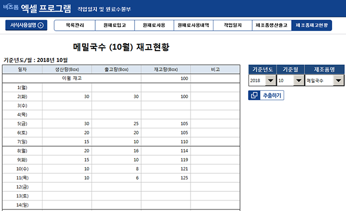The image size is (346, 211).
Task: Click the 제조품명 header label
Action: coord(324,70)
